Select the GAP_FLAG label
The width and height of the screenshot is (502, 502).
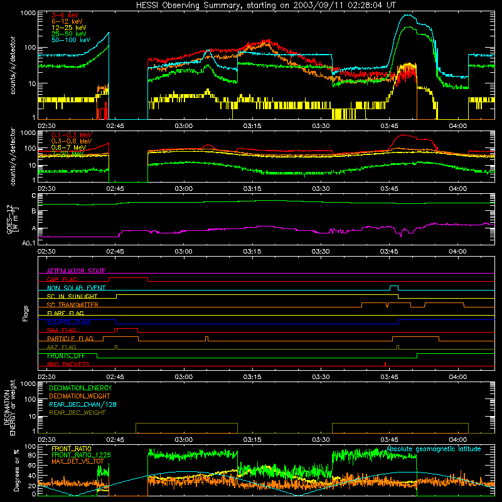pyautogui.click(x=61, y=279)
